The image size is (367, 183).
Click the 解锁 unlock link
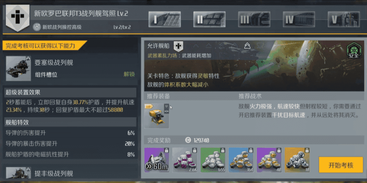pos(129,75)
